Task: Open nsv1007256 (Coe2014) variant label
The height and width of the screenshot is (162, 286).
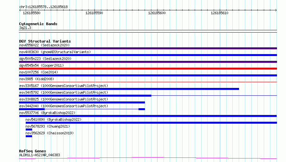Action: click(39, 72)
